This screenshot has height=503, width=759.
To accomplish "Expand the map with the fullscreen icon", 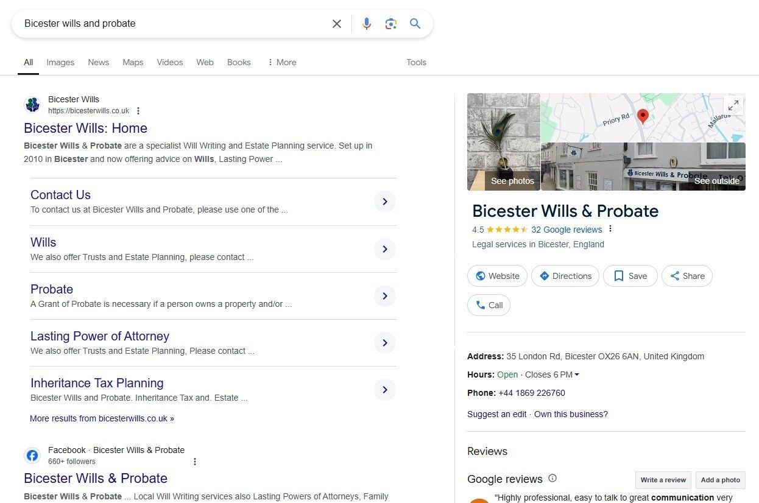I will click(x=733, y=105).
